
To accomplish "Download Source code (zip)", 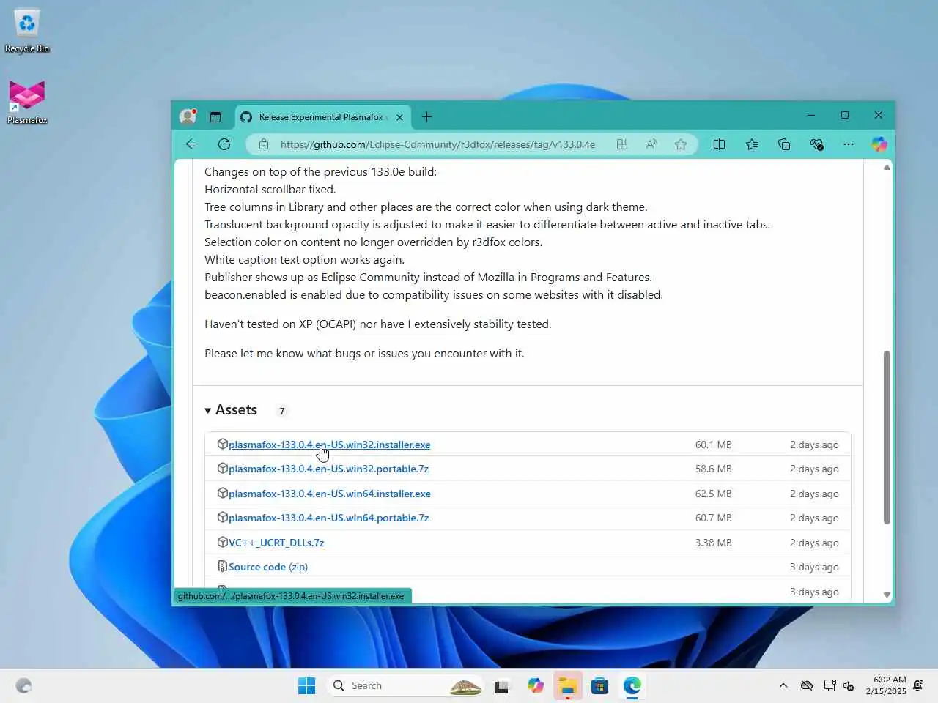I will pos(268,567).
